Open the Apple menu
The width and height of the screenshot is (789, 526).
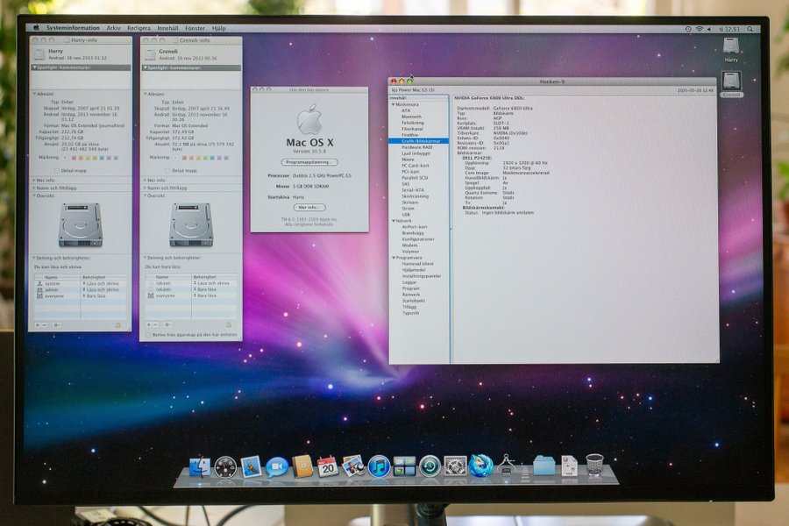coord(36,28)
